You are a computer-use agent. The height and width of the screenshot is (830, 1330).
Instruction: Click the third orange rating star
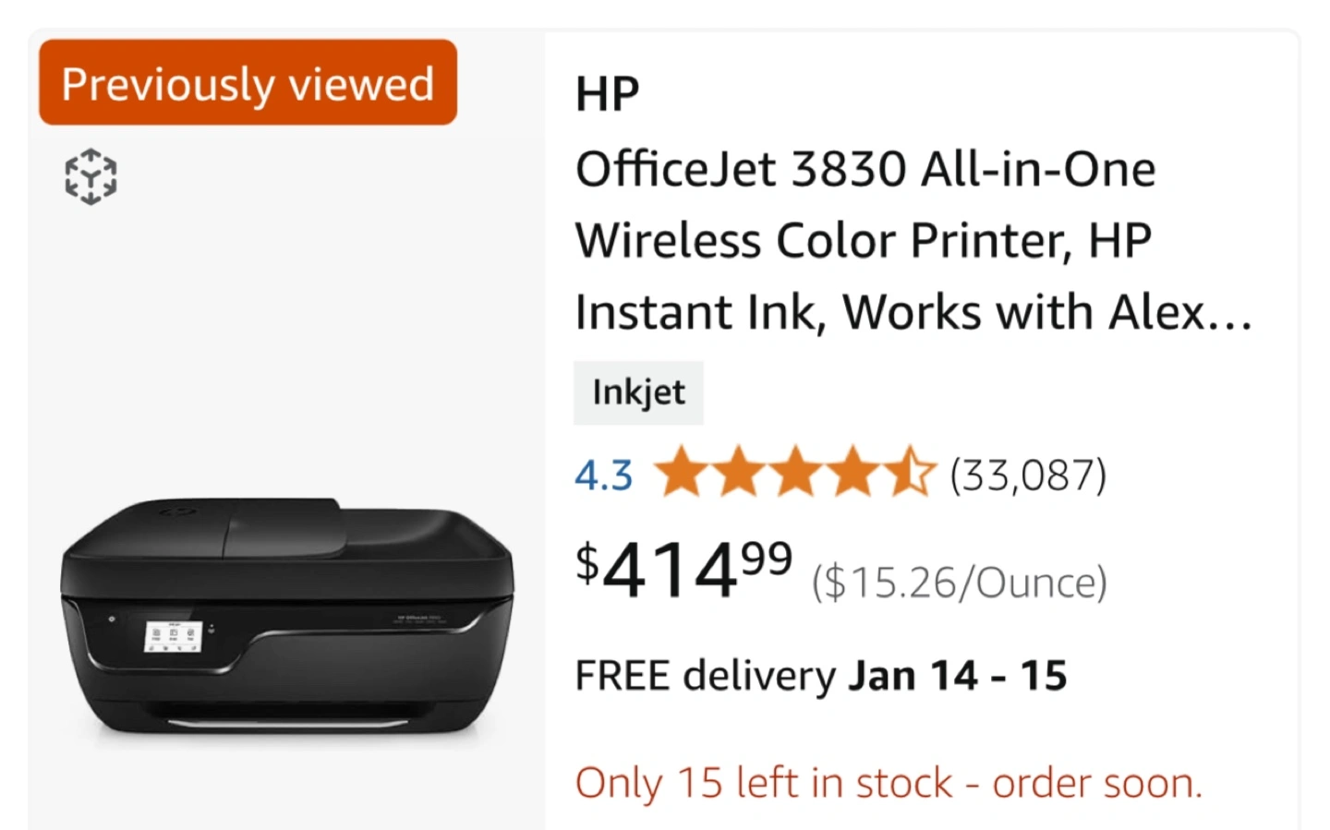pos(796,473)
